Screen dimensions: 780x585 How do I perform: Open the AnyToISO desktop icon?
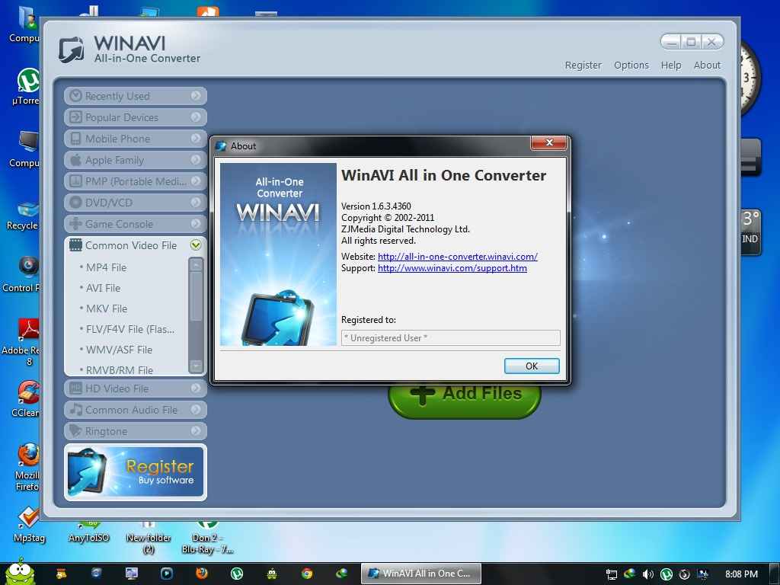pyautogui.click(x=88, y=531)
